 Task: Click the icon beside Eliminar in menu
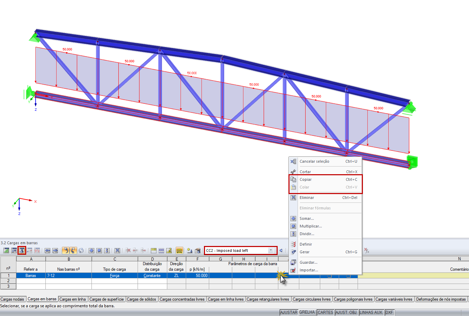pos(293,198)
